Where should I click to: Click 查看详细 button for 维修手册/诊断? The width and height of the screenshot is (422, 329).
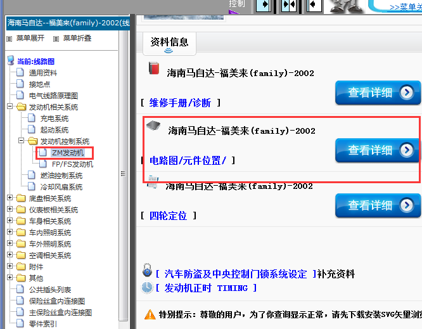click(x=378, y=93)
